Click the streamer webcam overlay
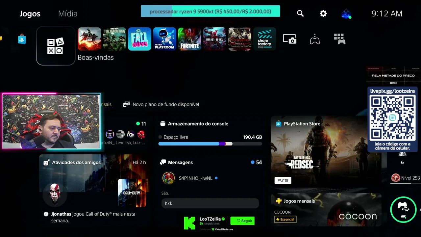Image resolution: width=421 pixels, height=237 pixels. click(51, 121)
